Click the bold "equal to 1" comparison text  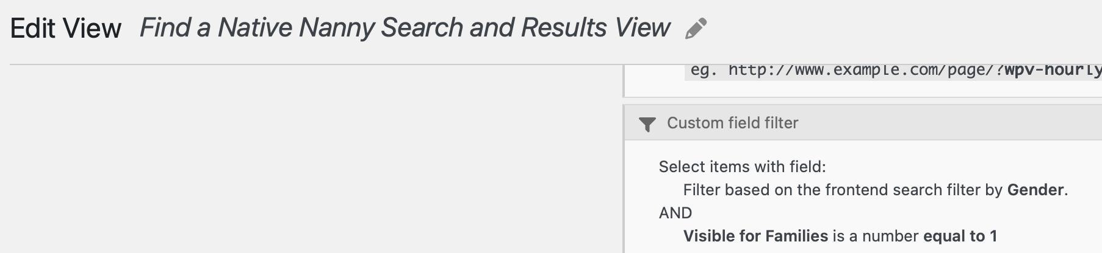click(x=960, y=236)
